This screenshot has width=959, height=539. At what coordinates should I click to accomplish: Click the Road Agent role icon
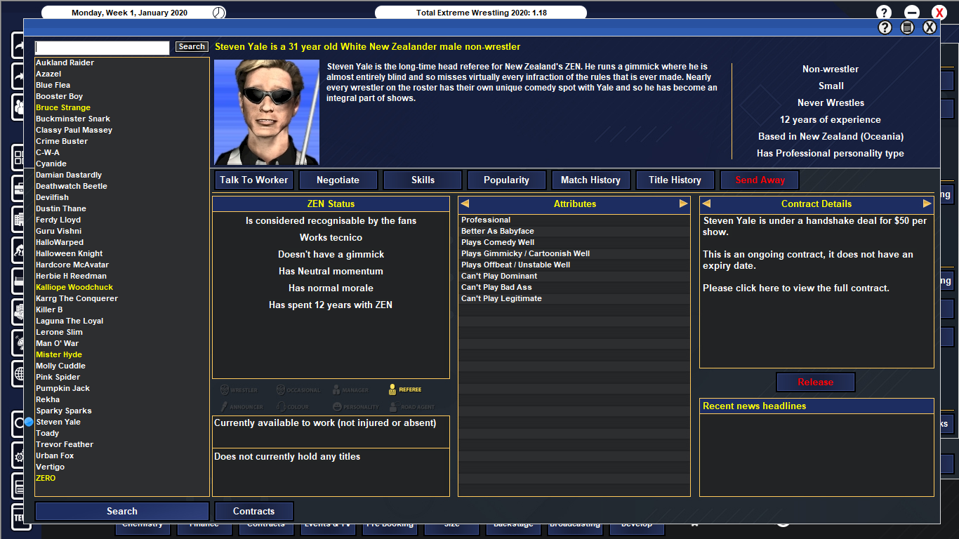click(x=394, y=406)
